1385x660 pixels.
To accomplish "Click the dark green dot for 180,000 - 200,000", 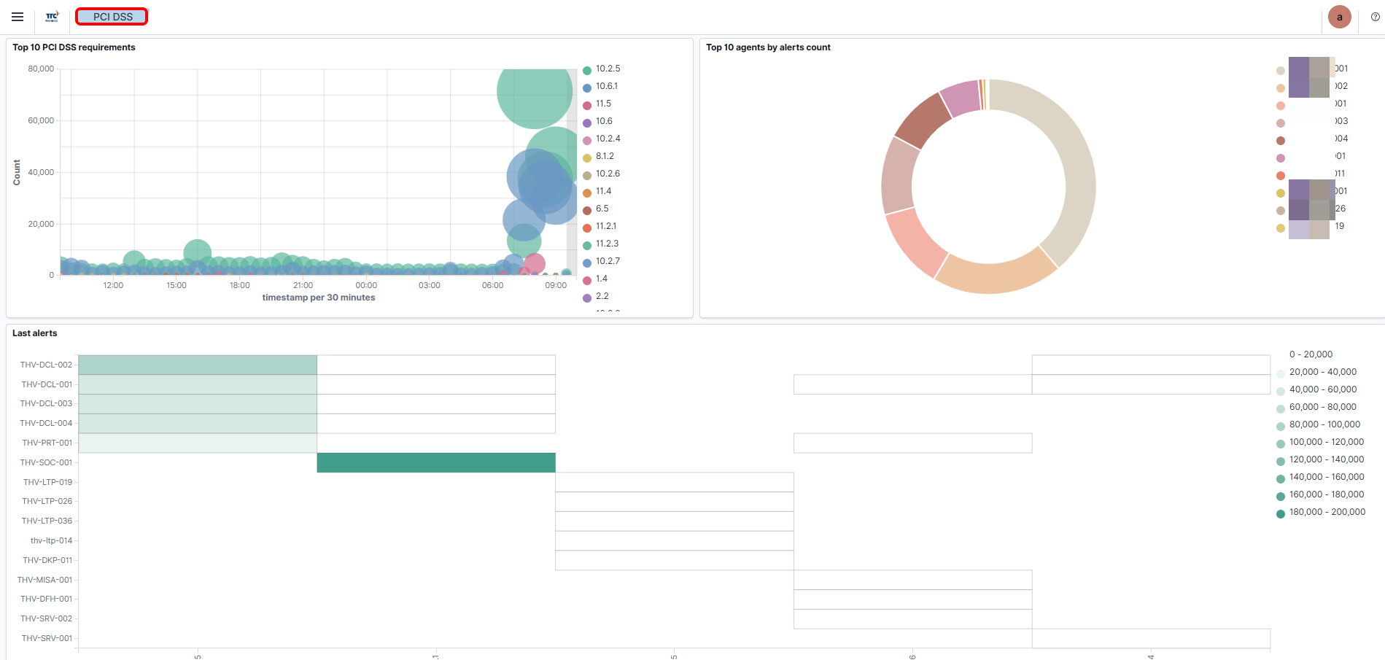I will tap(1281, 513).
